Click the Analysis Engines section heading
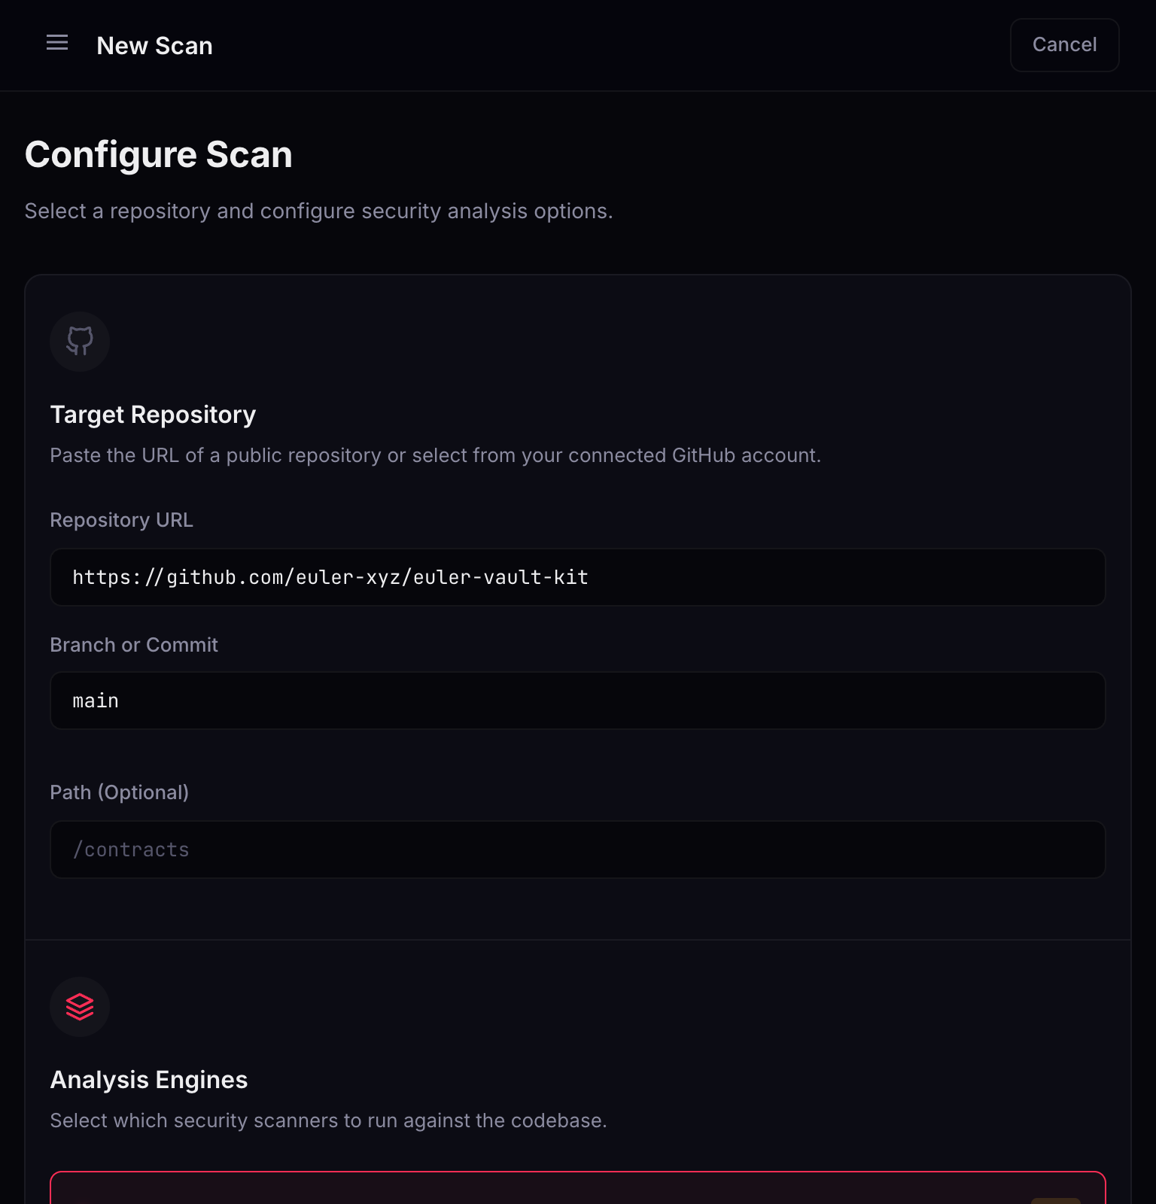Image resolution: width=1156 pixels, height=1204 pixels. (x=149, y=1080)
